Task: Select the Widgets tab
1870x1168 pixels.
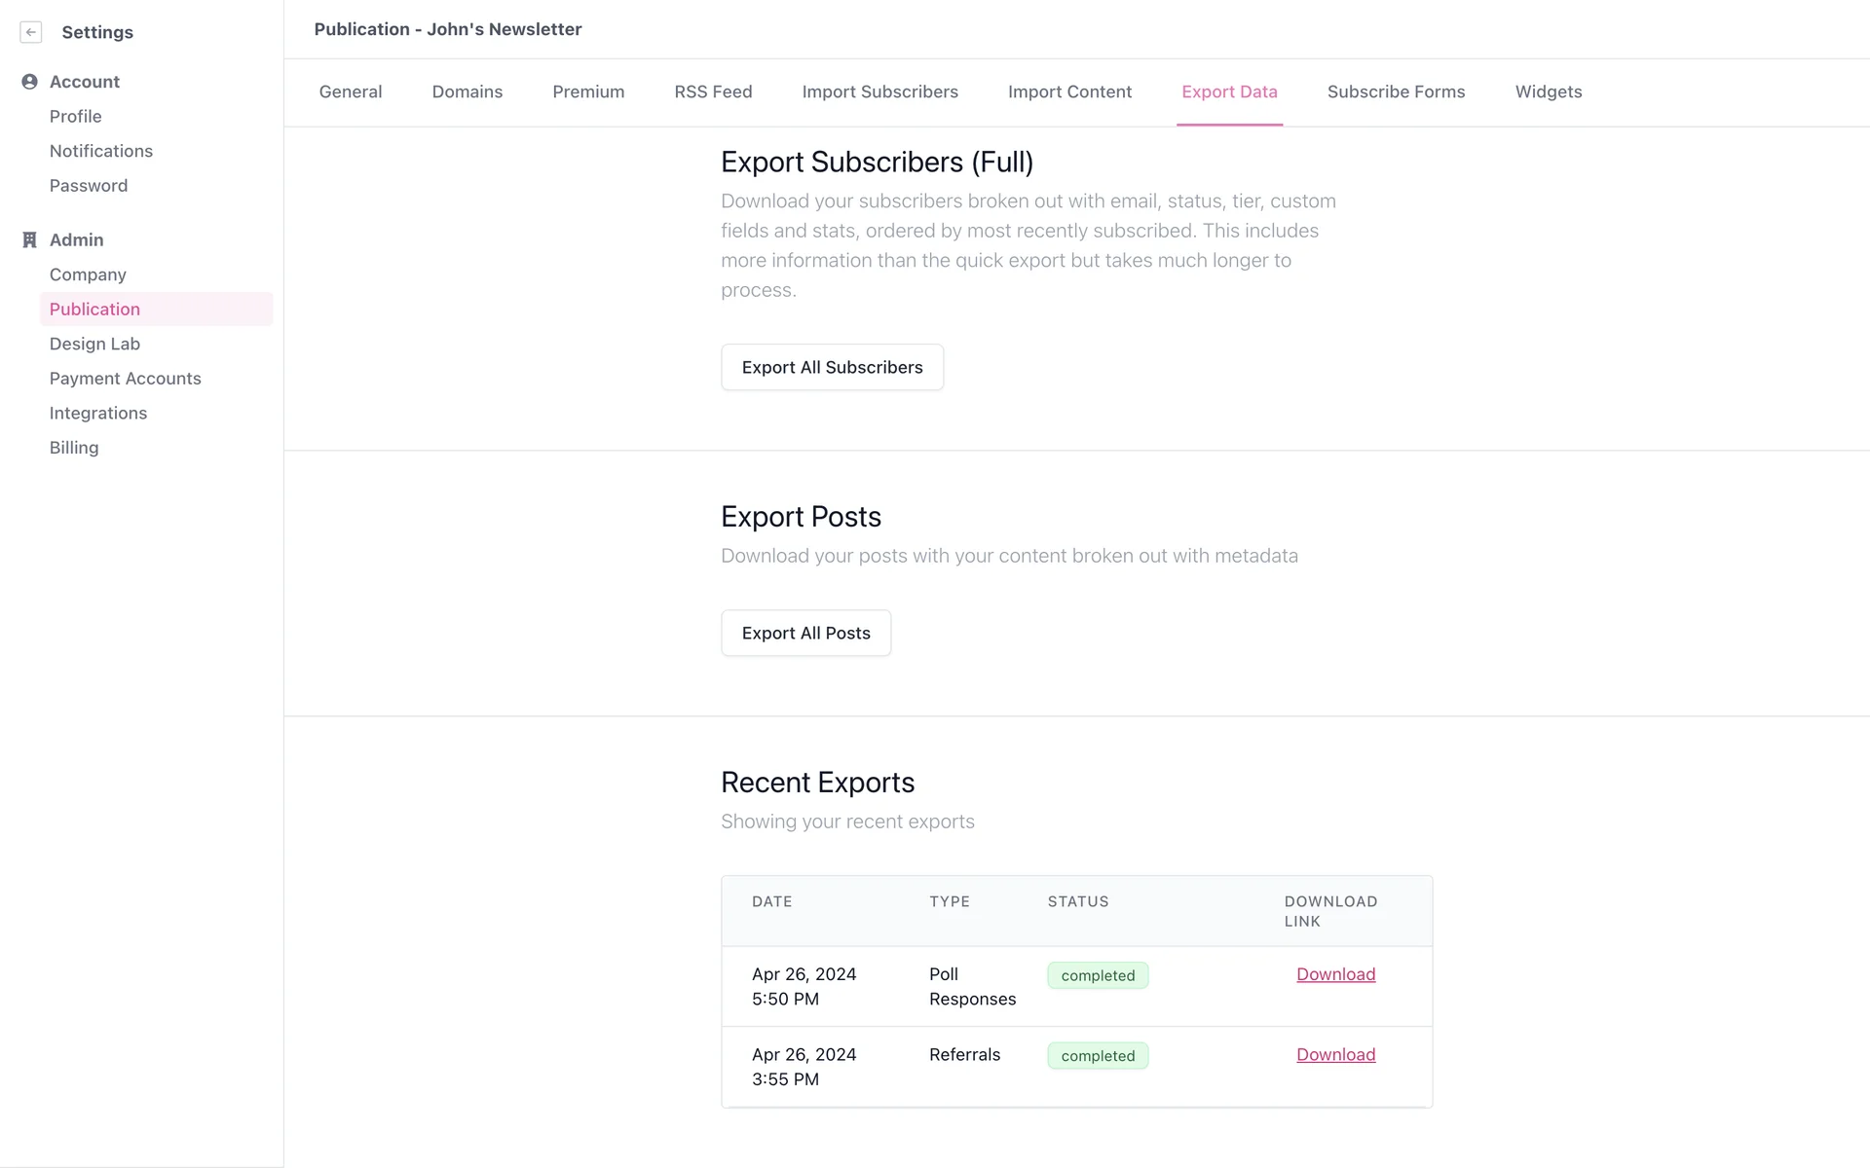Action: (1548, 91)
